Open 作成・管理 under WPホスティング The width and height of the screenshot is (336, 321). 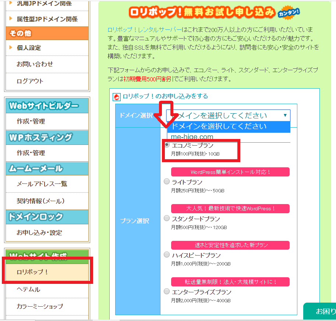[31, 153]
